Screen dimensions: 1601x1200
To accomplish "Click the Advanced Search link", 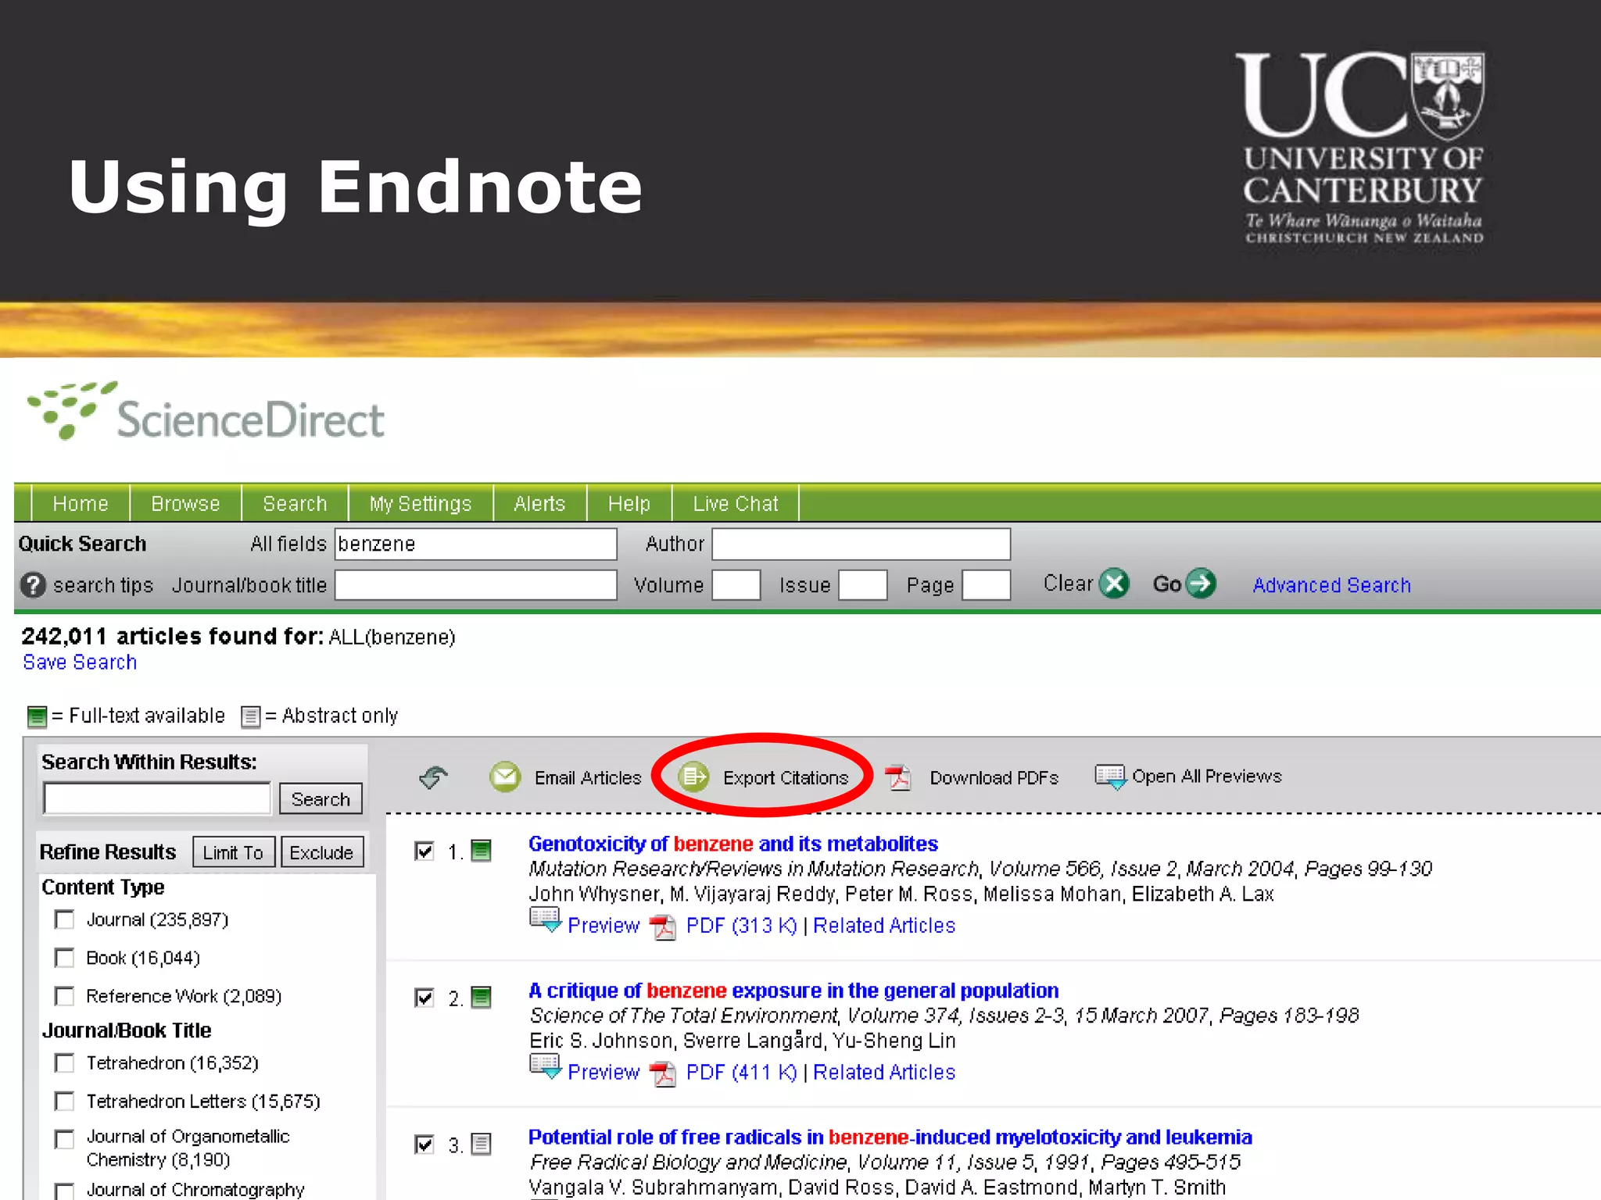I will (1332, 585).
